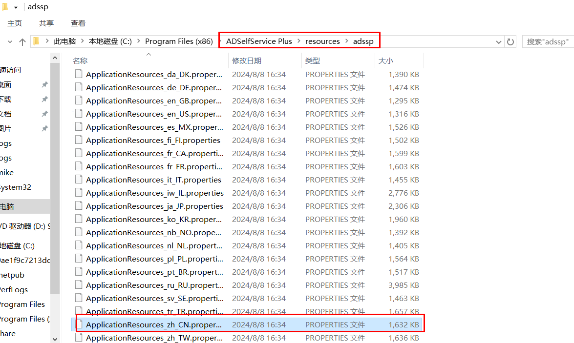Click the navigation pane scrollbar up arrow
The image size is (574, 343).
pos(55,58)
